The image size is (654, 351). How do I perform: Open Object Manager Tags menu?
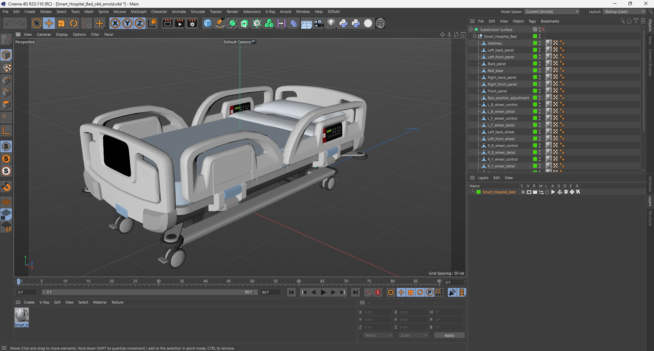pyautogui.click(x=532, y=21)
